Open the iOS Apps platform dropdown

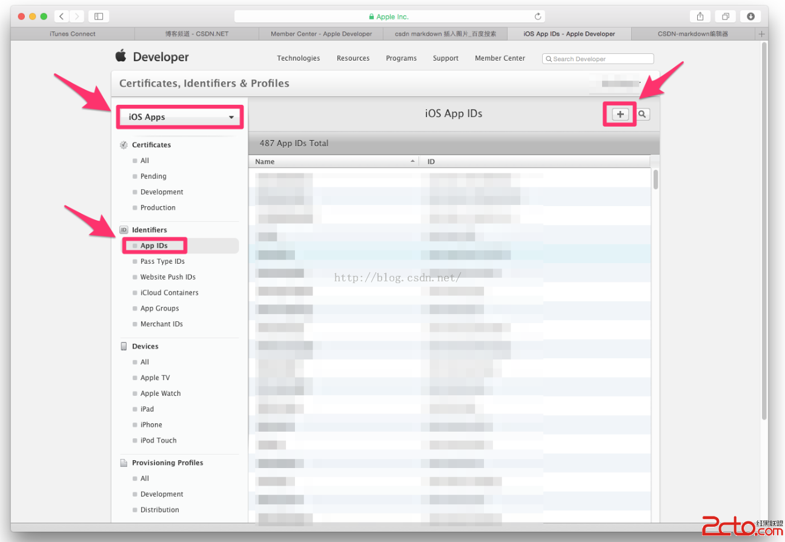[180, 117]
